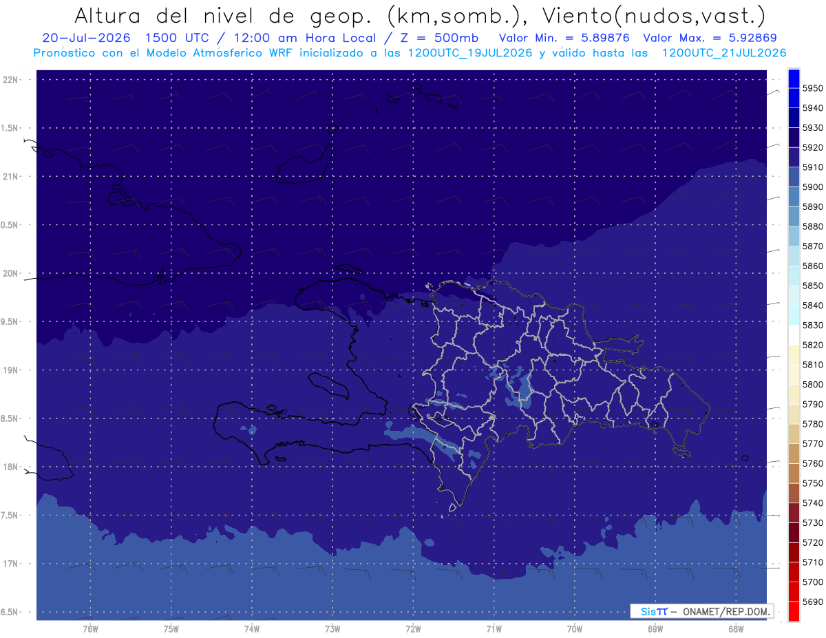Click the 18N latitude label
Image resolution: width=826 pixels, height=638 pixels.
pyautogui.click(x=12, y=467)
